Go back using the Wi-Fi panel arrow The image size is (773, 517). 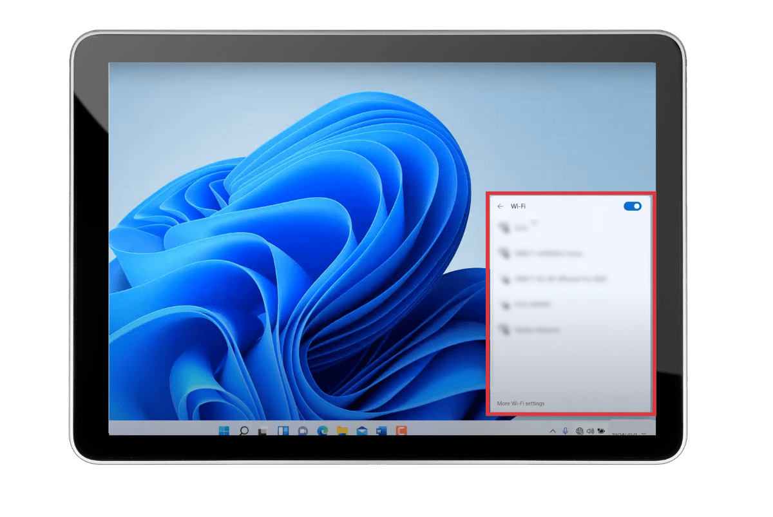tap(501, 206)
